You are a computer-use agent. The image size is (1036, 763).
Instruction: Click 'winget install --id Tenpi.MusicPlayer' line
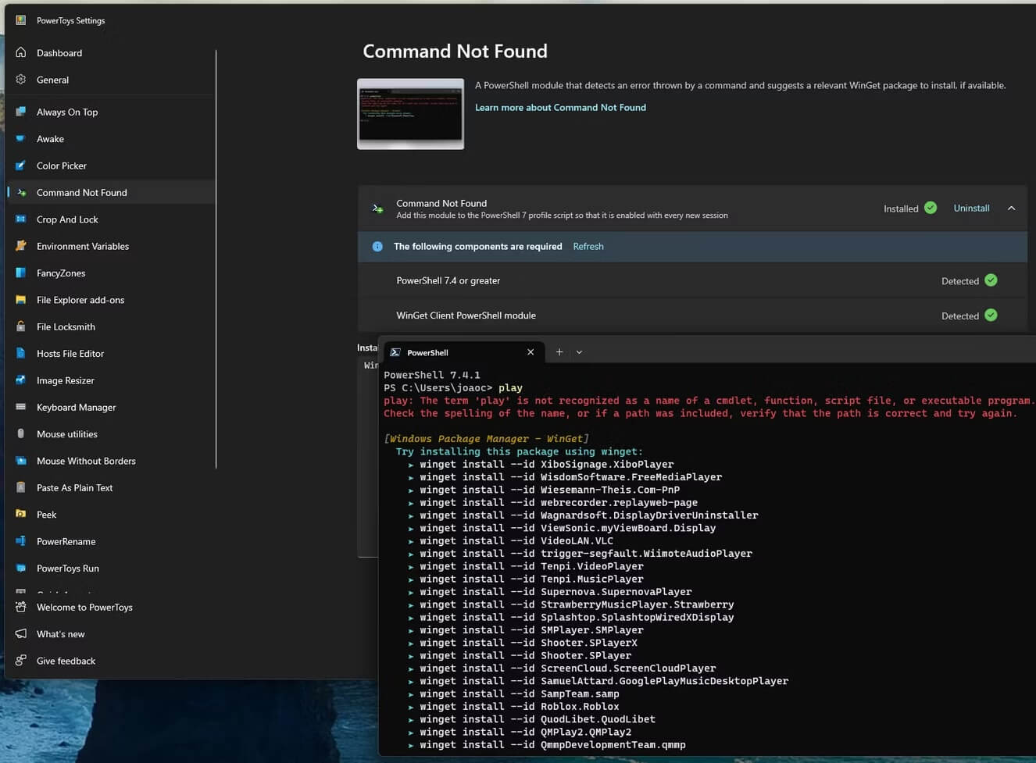tap(531, 579)
